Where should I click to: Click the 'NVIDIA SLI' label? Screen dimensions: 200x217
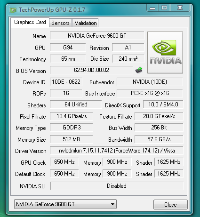[32, 186]
